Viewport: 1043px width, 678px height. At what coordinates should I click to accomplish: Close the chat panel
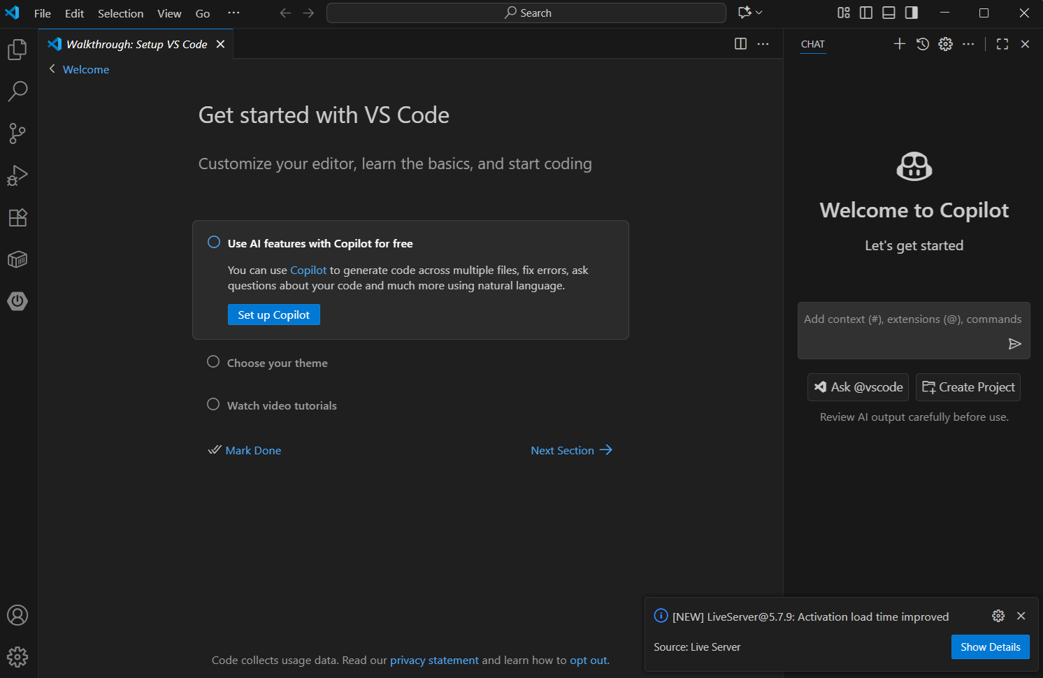(1026, 44)
